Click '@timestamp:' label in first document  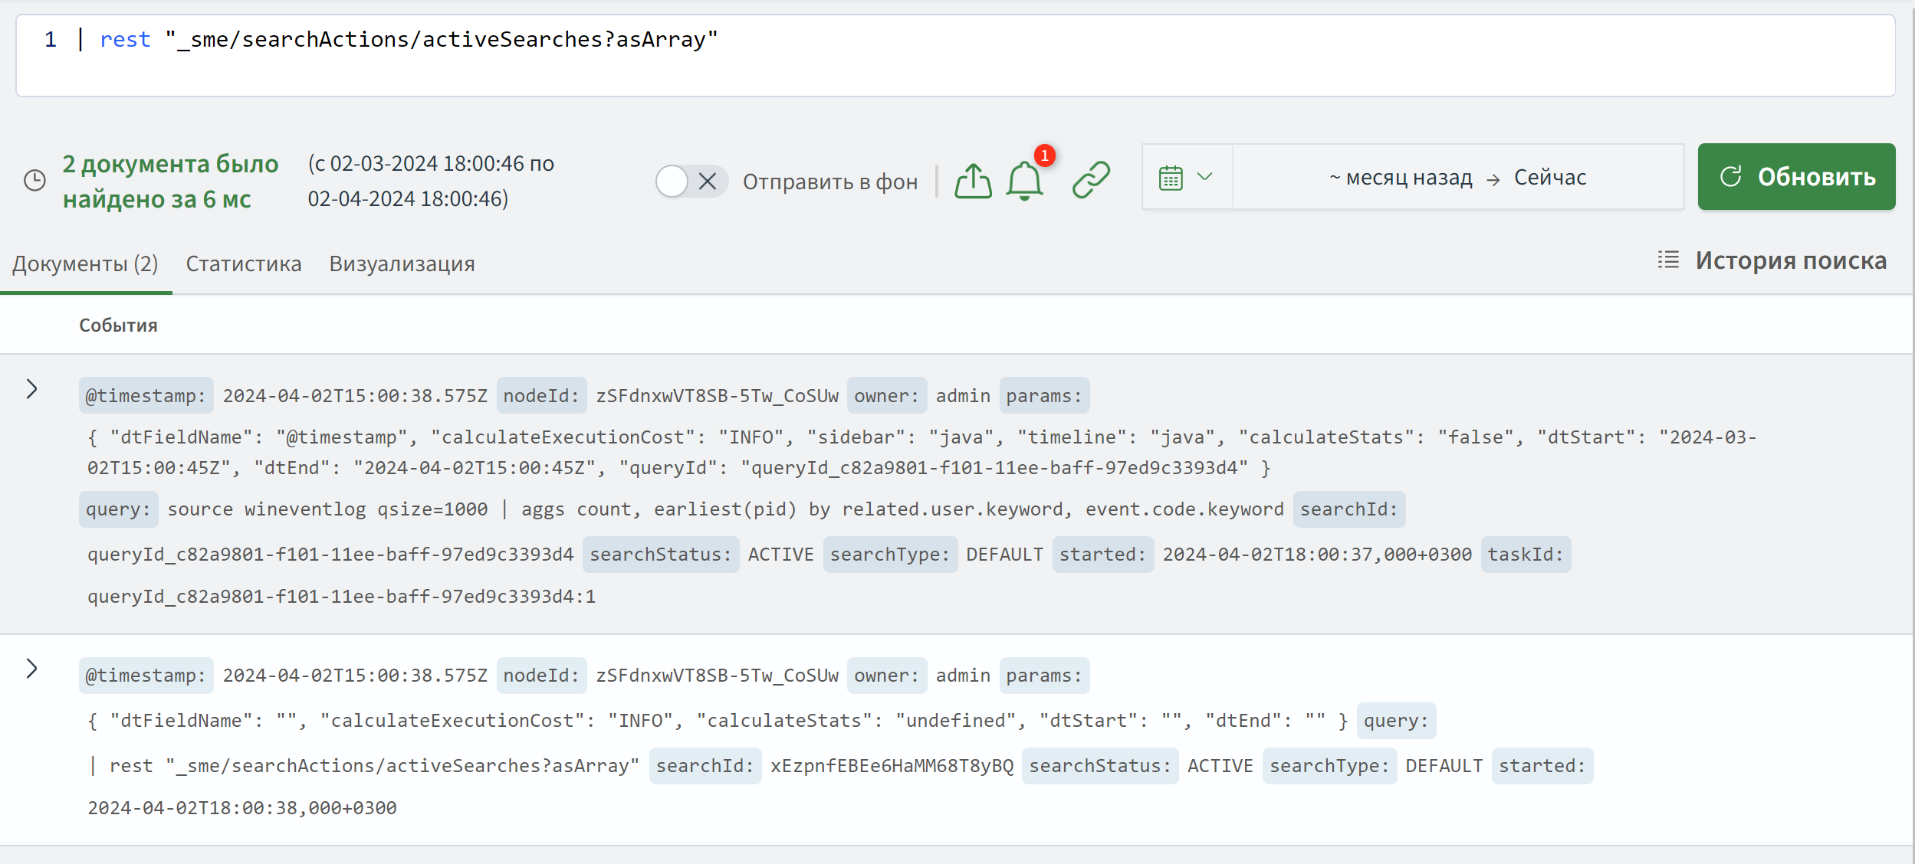146,395
